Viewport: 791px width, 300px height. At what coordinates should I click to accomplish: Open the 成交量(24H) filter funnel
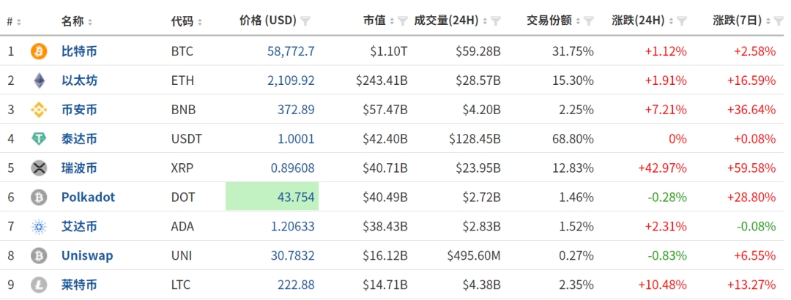[496, 21]
